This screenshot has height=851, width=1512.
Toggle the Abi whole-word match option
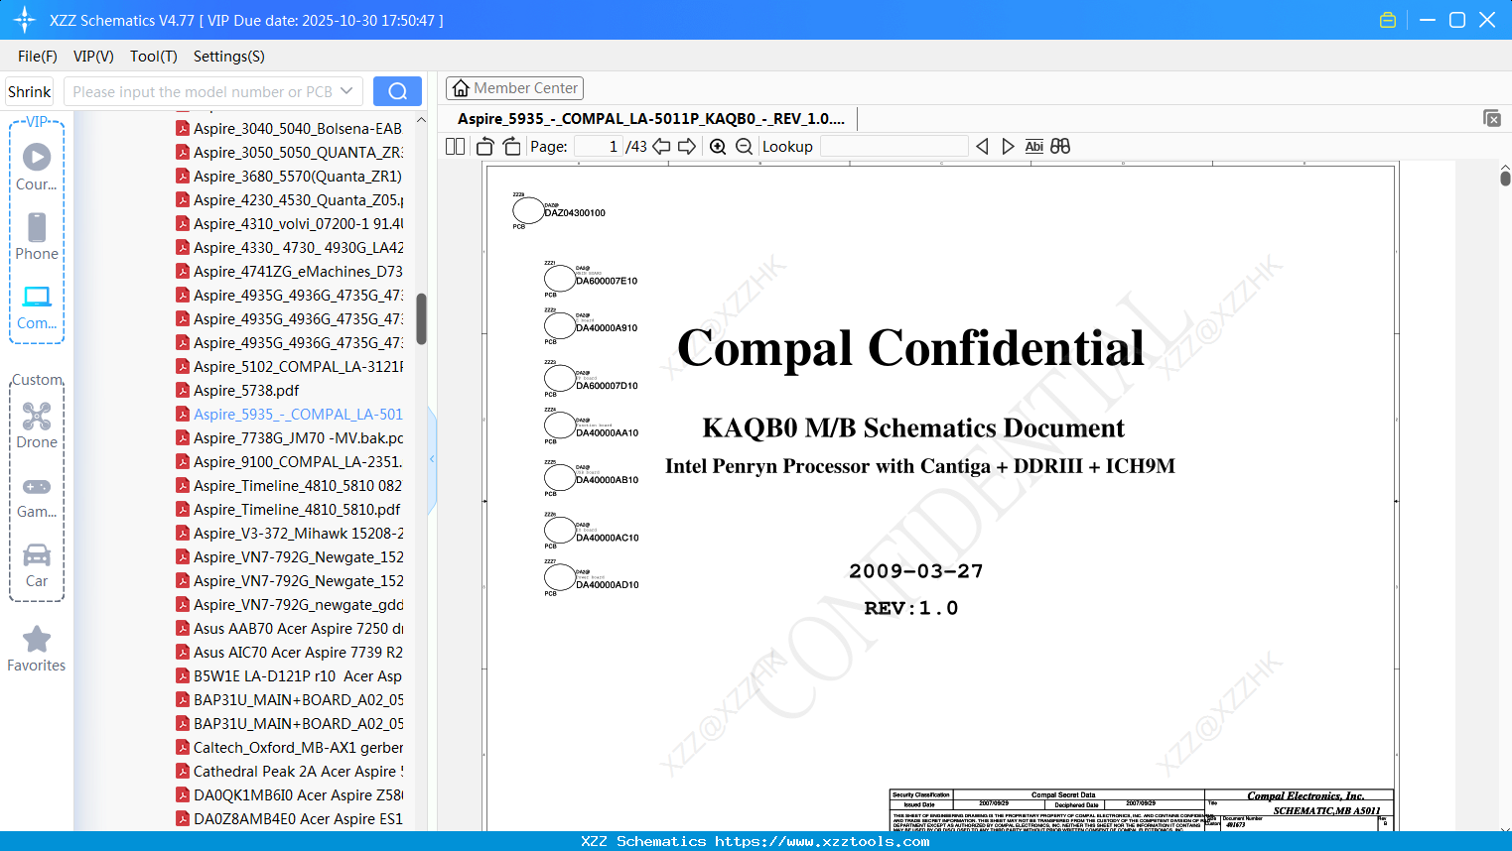pos(1033,146)
